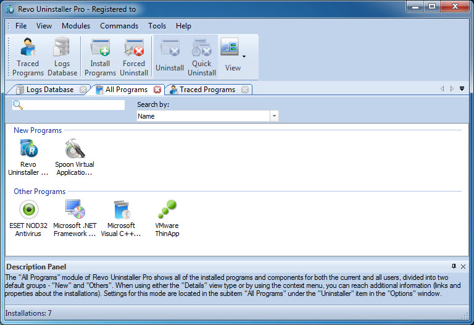Start Forced Uninstall from toolbar
Image resolution: width=474 pixels, height=325 pixels.
pos(134,57)
